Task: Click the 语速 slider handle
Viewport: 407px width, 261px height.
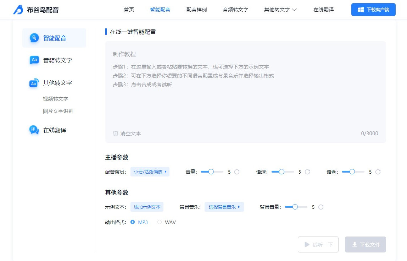Action: (x=281, y=172)
